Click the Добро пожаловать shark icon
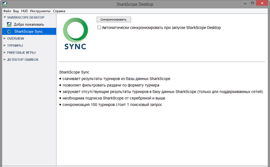270x167 pixels. (x=9, y=24)
